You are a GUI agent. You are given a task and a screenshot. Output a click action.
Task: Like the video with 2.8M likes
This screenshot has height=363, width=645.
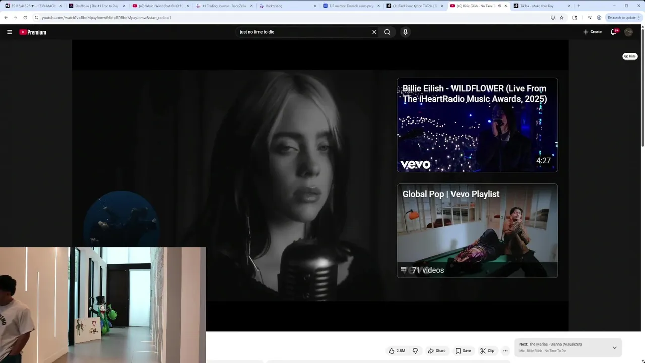(397, 351)
